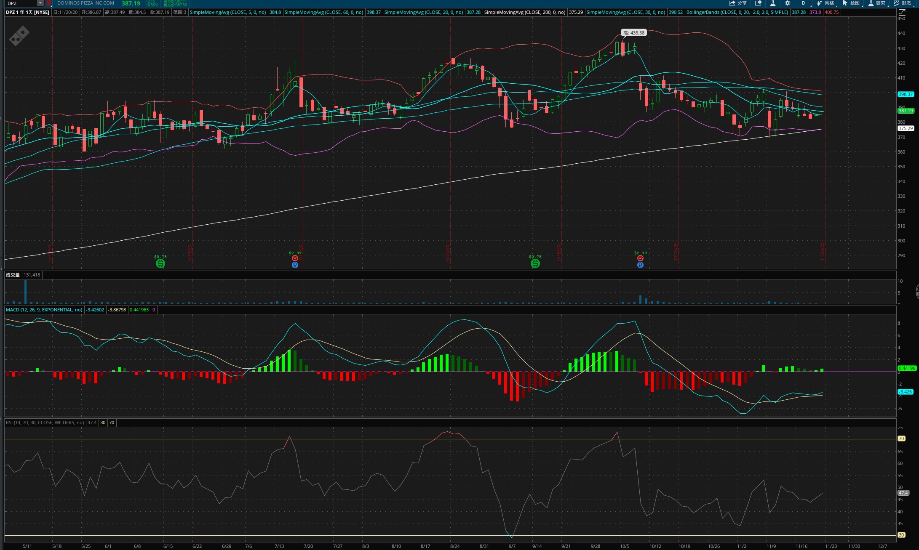Screen dimensions: 919x550
Task: Click the $2.99 earnings phone icon
Action: click(x=295, y=258)
